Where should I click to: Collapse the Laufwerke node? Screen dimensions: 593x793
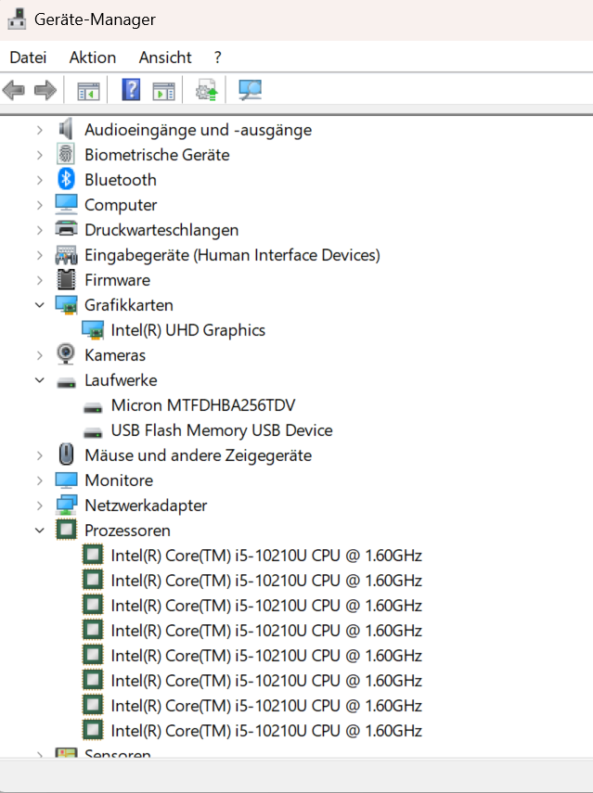[40, 380]
